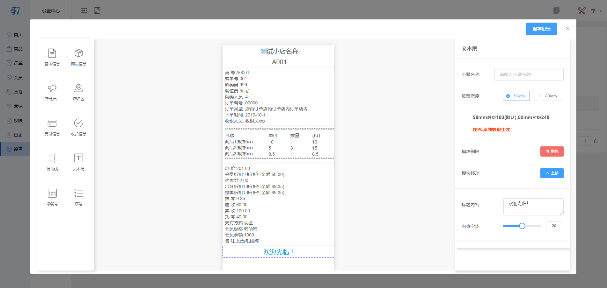Click the 总 价:201.00 line in preview

tap(238, 168)
